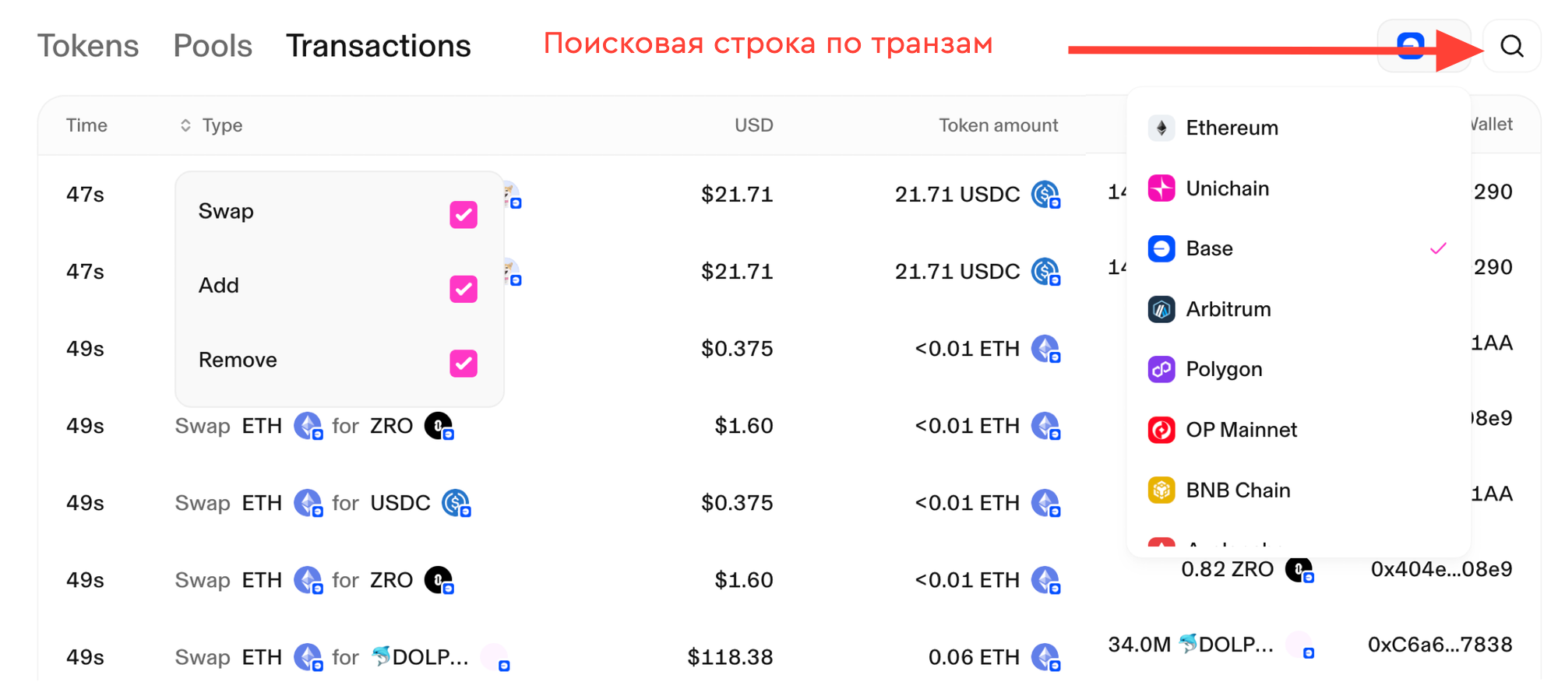The height and width of the screenshot is (682, 1558).
Task: Open wallet address 0xC6a6...7838
Action: pos(1440,645)
